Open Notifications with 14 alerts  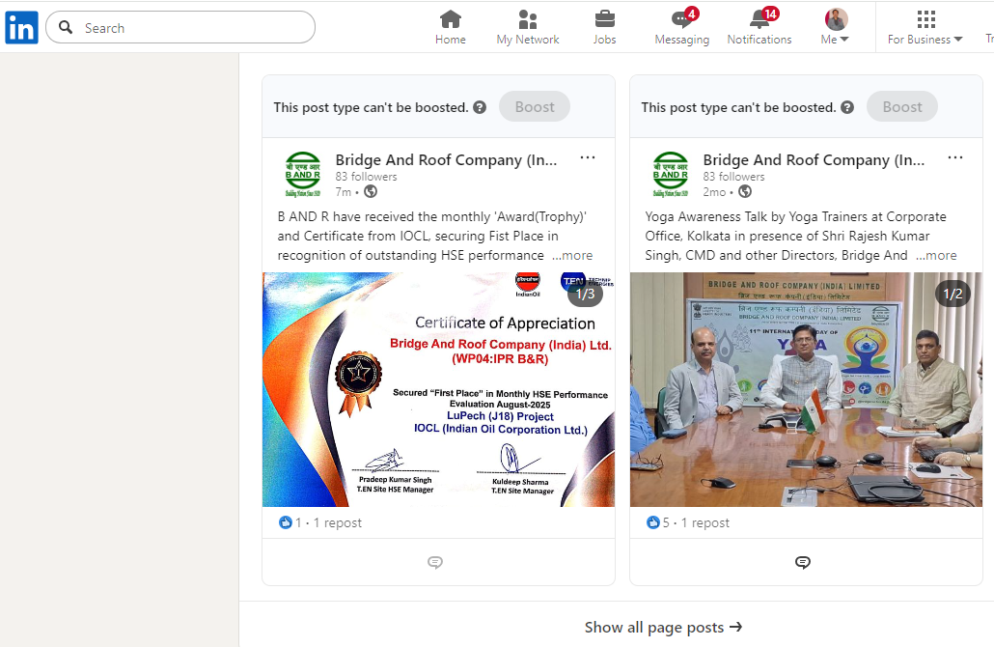click(759, 27)
